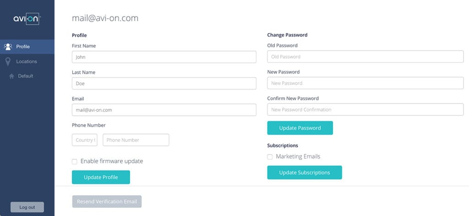This screenshot has width=469, height=216.
Task: Enable firmware update checkbox
Action: (x=75, y=161)
